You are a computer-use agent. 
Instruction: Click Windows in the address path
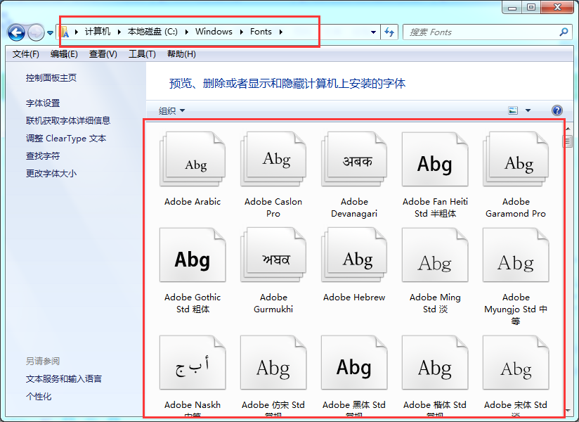(214, 32)
